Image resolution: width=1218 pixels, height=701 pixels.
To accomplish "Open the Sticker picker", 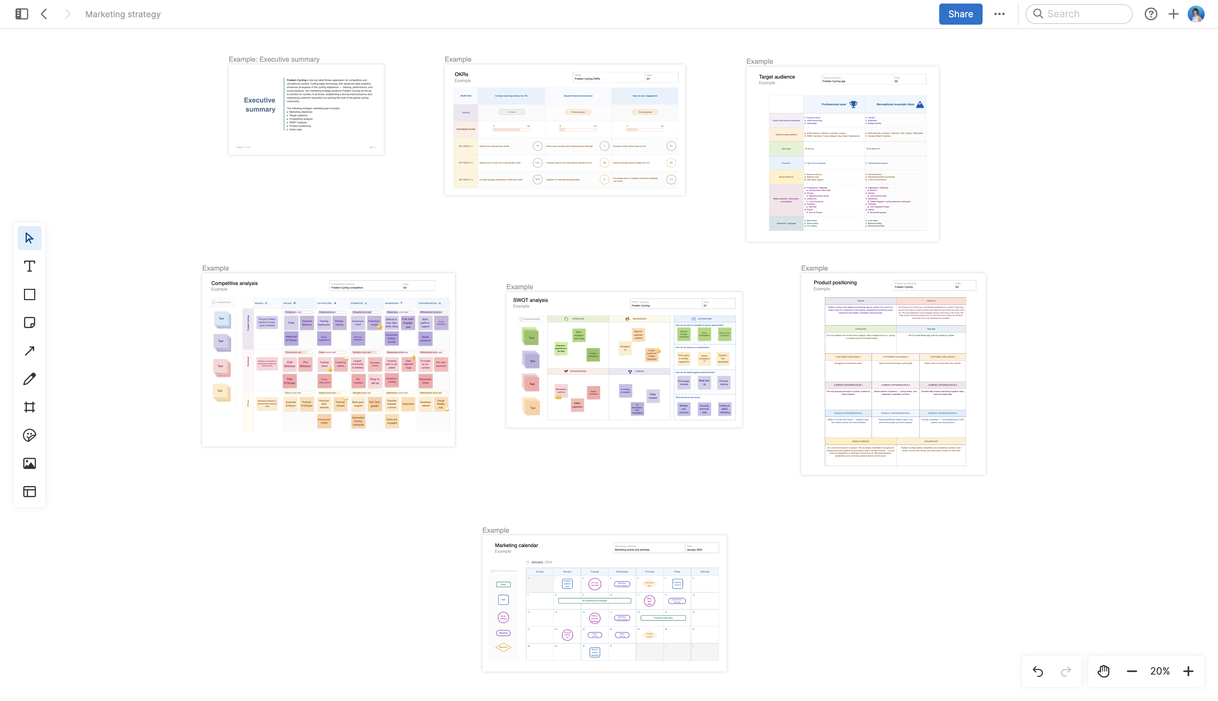I will tap(29, 435).
